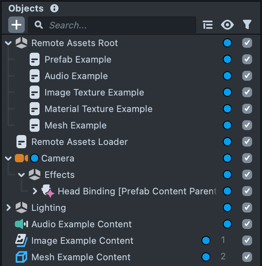This screenshot has height=266, width=262.
Task: Open the filter funnel icon
Action: [247, 25]
